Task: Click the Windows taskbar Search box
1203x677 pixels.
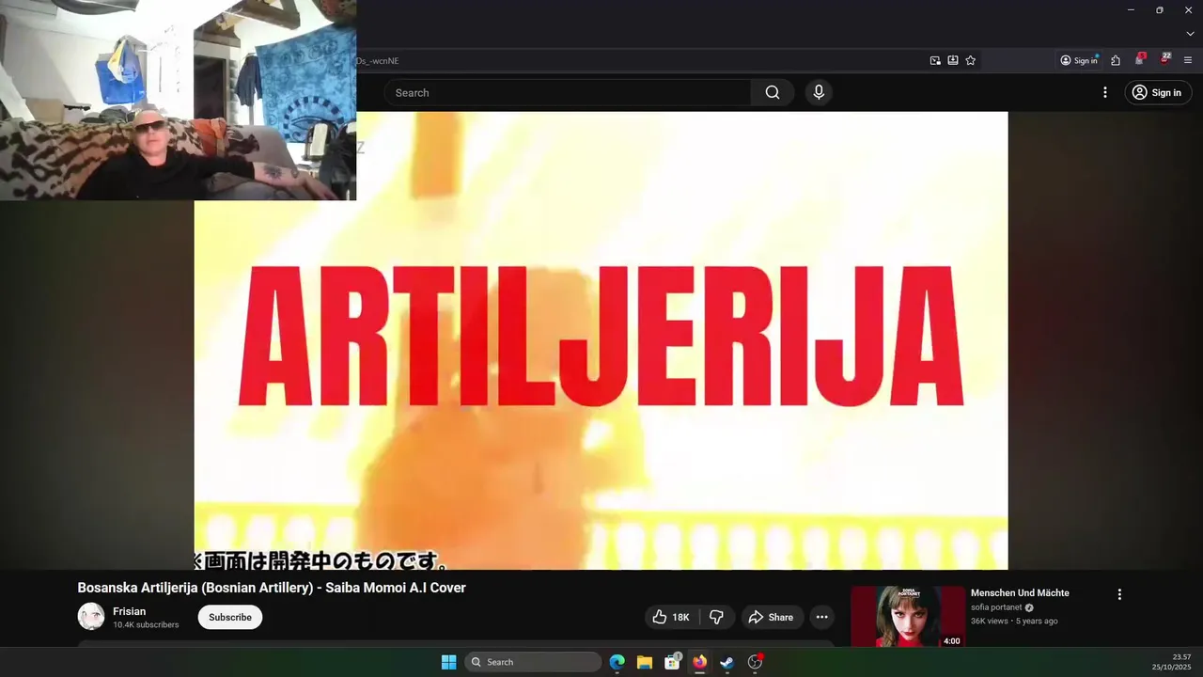Action: [x=533, y=662]
